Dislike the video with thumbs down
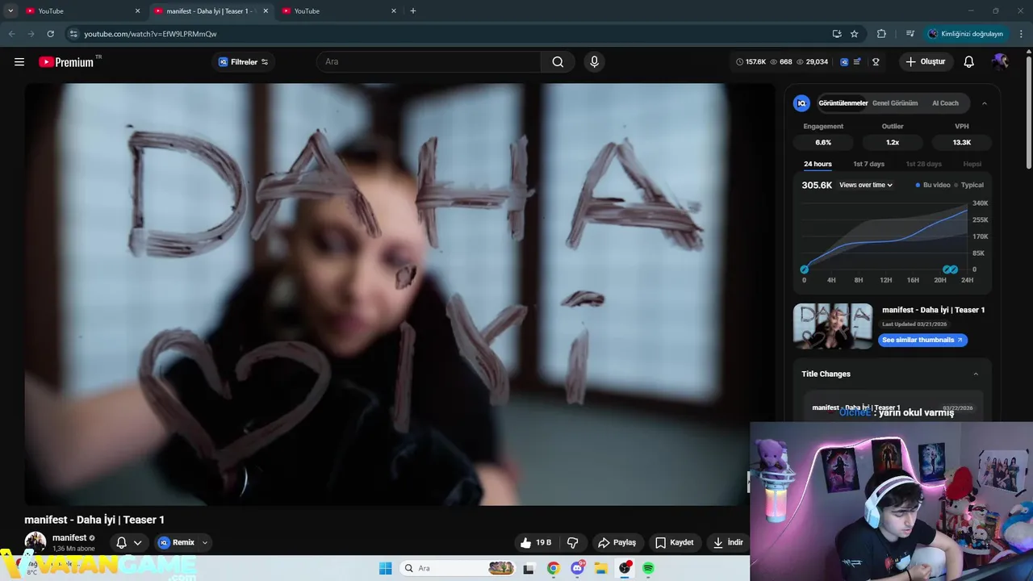 tap(573, 543)
